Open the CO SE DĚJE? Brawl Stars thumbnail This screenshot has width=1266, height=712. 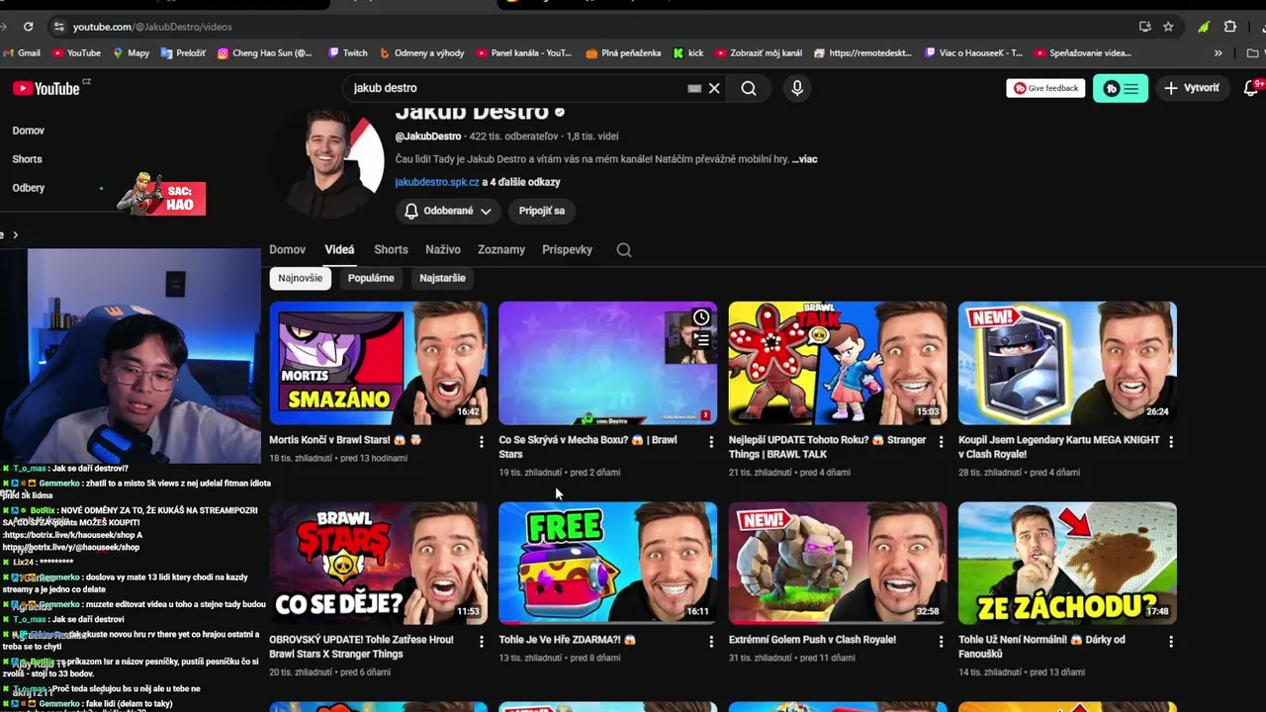[x=379, y=564]
